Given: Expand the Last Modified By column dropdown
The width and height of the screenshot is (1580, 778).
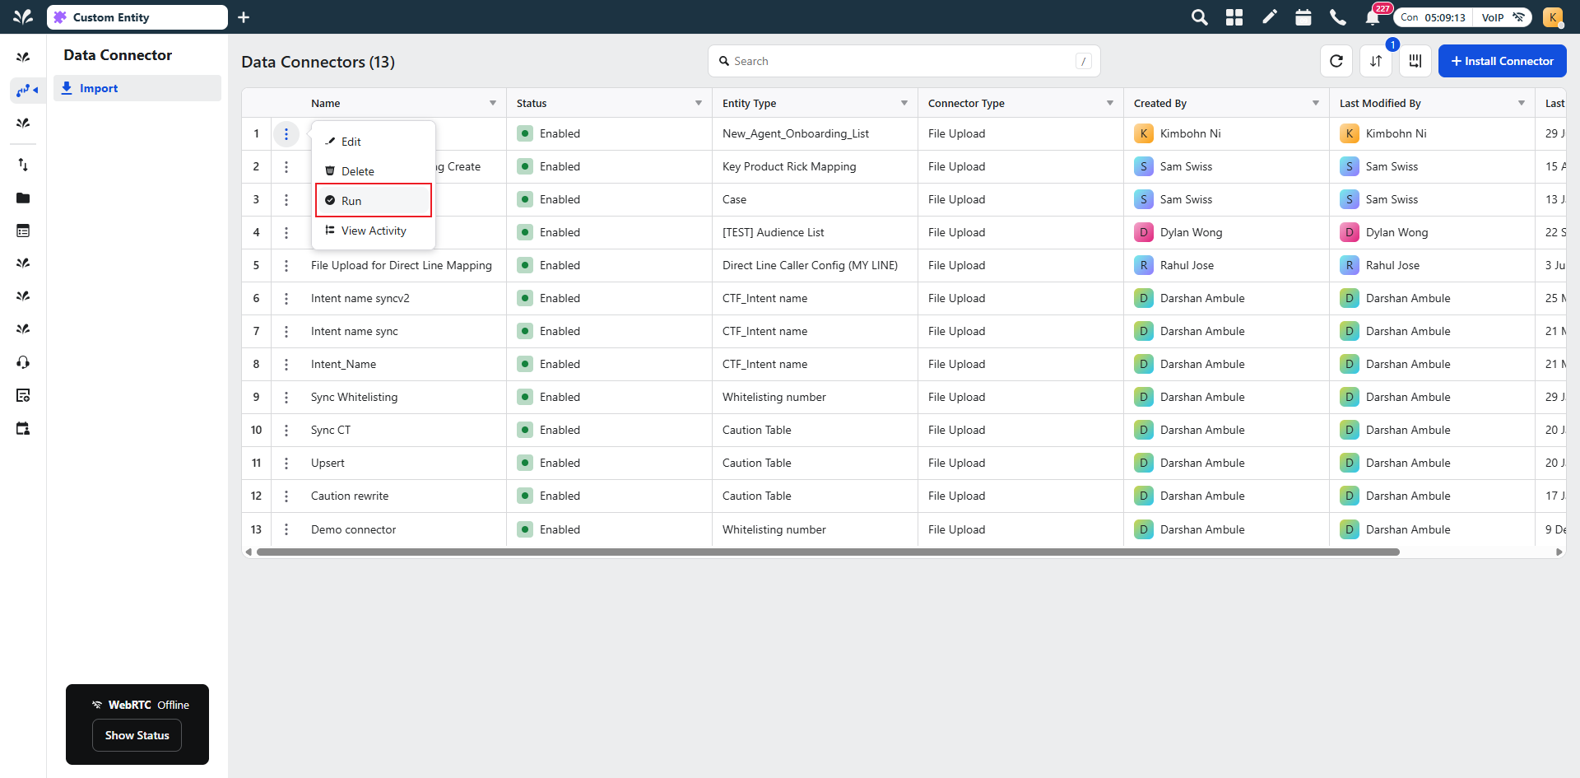Looking at the screenshot, I should [1522, 103].
